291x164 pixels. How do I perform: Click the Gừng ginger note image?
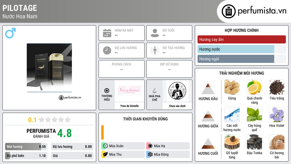[232, 87]
